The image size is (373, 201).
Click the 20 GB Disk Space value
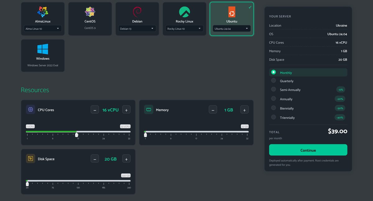coord(111,159)
